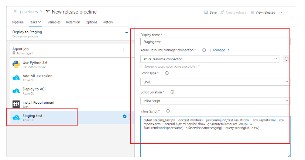This screenshot has width=305, height=160.
Task: Toggle the Staging test task checkmark
Action: click(125, 117)
